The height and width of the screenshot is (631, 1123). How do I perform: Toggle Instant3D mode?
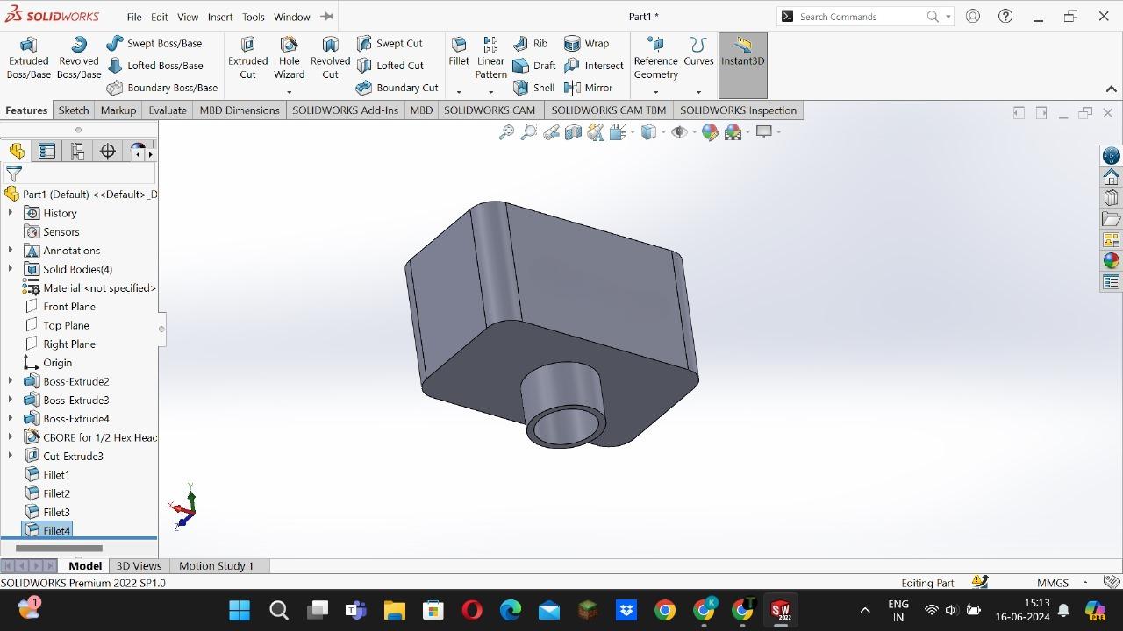(x=743, y=66)
